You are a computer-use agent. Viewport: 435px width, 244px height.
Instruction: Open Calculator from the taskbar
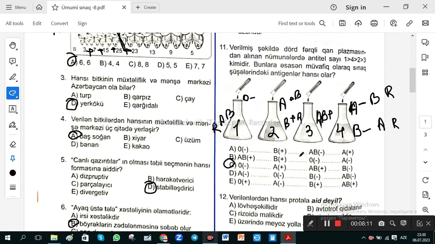[272, 238]
